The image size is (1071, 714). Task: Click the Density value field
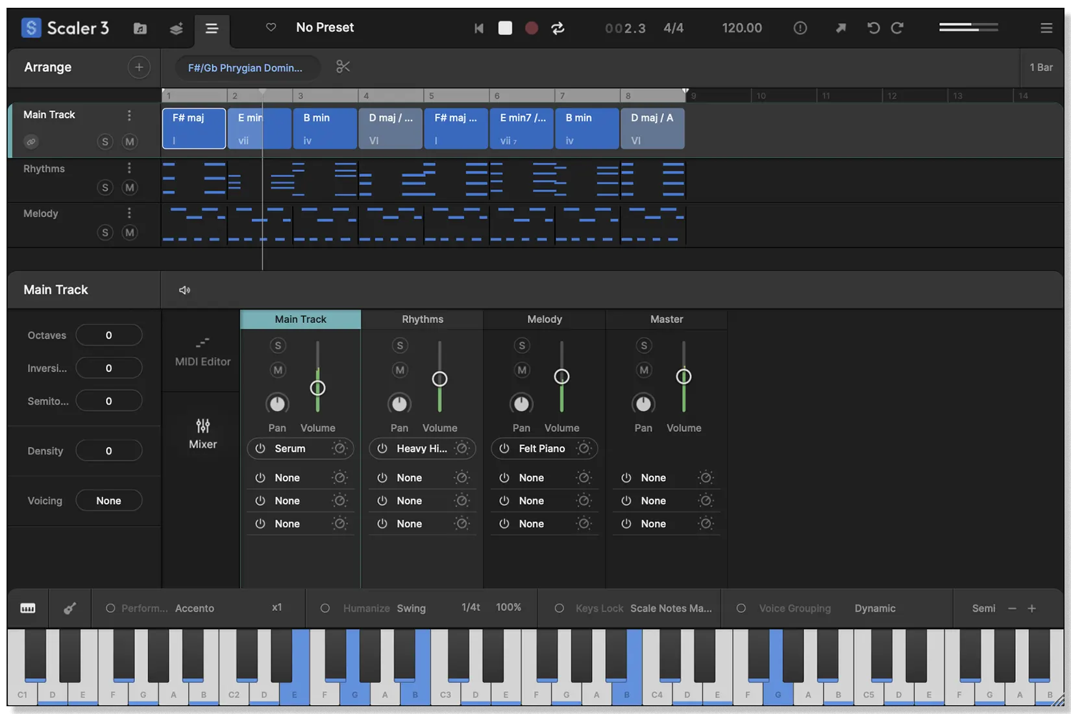tap(108, 451)
